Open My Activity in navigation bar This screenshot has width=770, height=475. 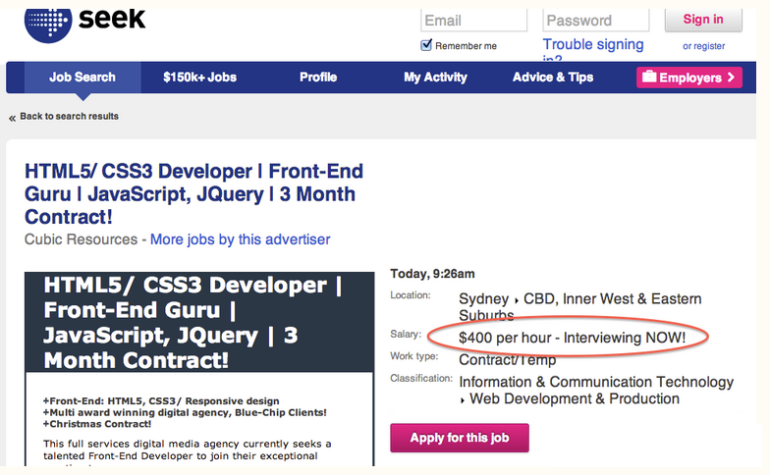[435, 78]
